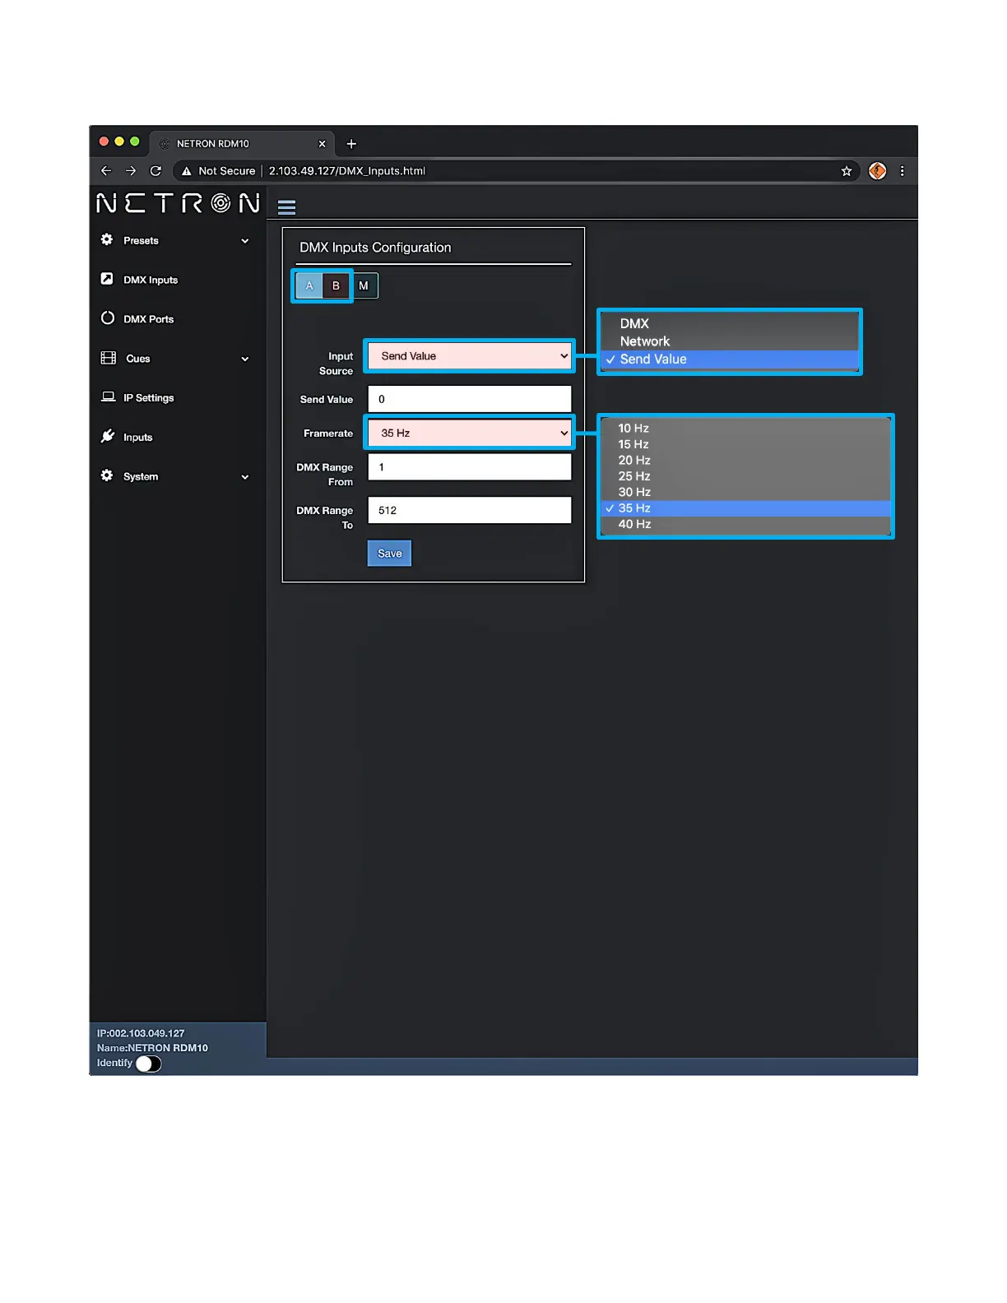Expand the System submenu chevron

tap(245, 477)
